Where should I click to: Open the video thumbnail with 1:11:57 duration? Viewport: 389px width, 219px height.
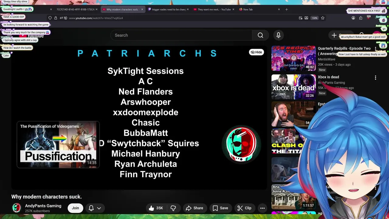pos(294,196)
